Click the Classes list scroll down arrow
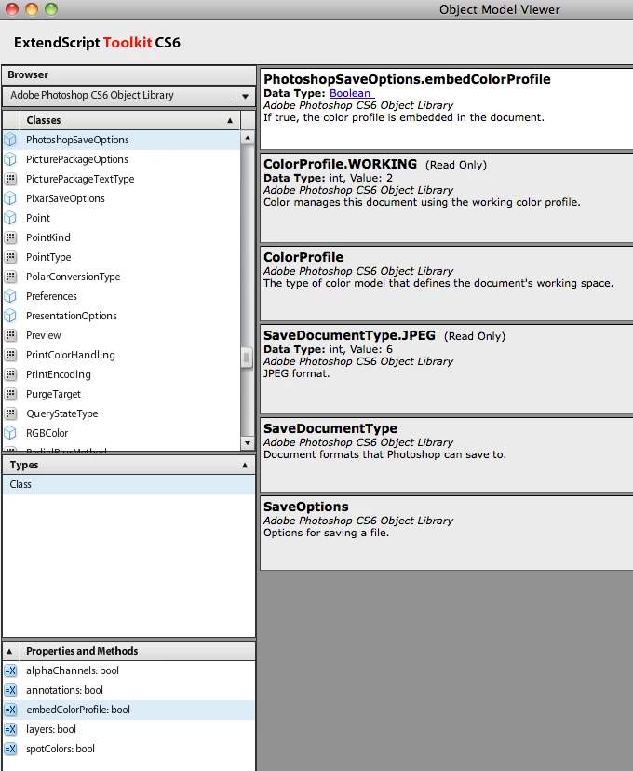This screenshot has width=633, height=771. [x=248, y=443]
